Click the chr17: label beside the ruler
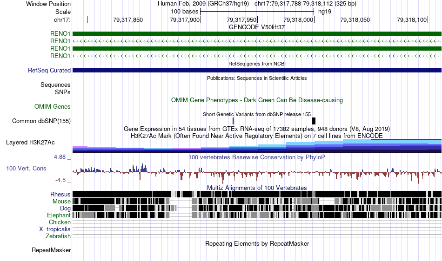 62,20
